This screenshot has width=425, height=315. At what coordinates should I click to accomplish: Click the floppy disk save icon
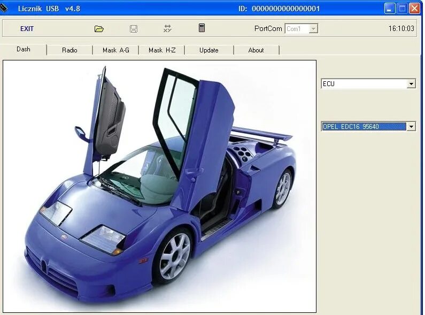(x=133, y=29)
